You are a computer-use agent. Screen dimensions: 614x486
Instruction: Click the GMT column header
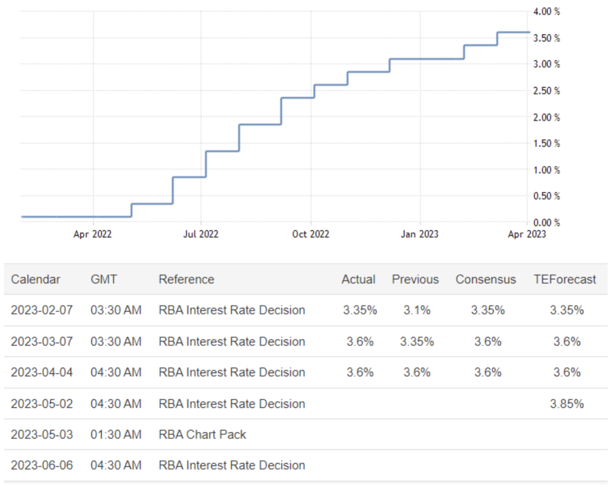[x=103, y=280]
